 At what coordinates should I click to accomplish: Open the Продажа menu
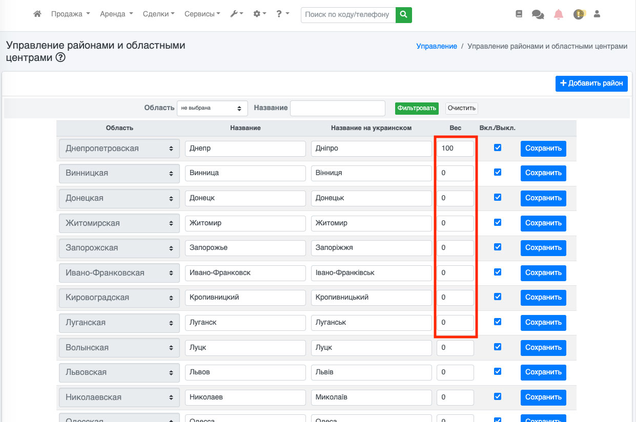pos(70,14)
